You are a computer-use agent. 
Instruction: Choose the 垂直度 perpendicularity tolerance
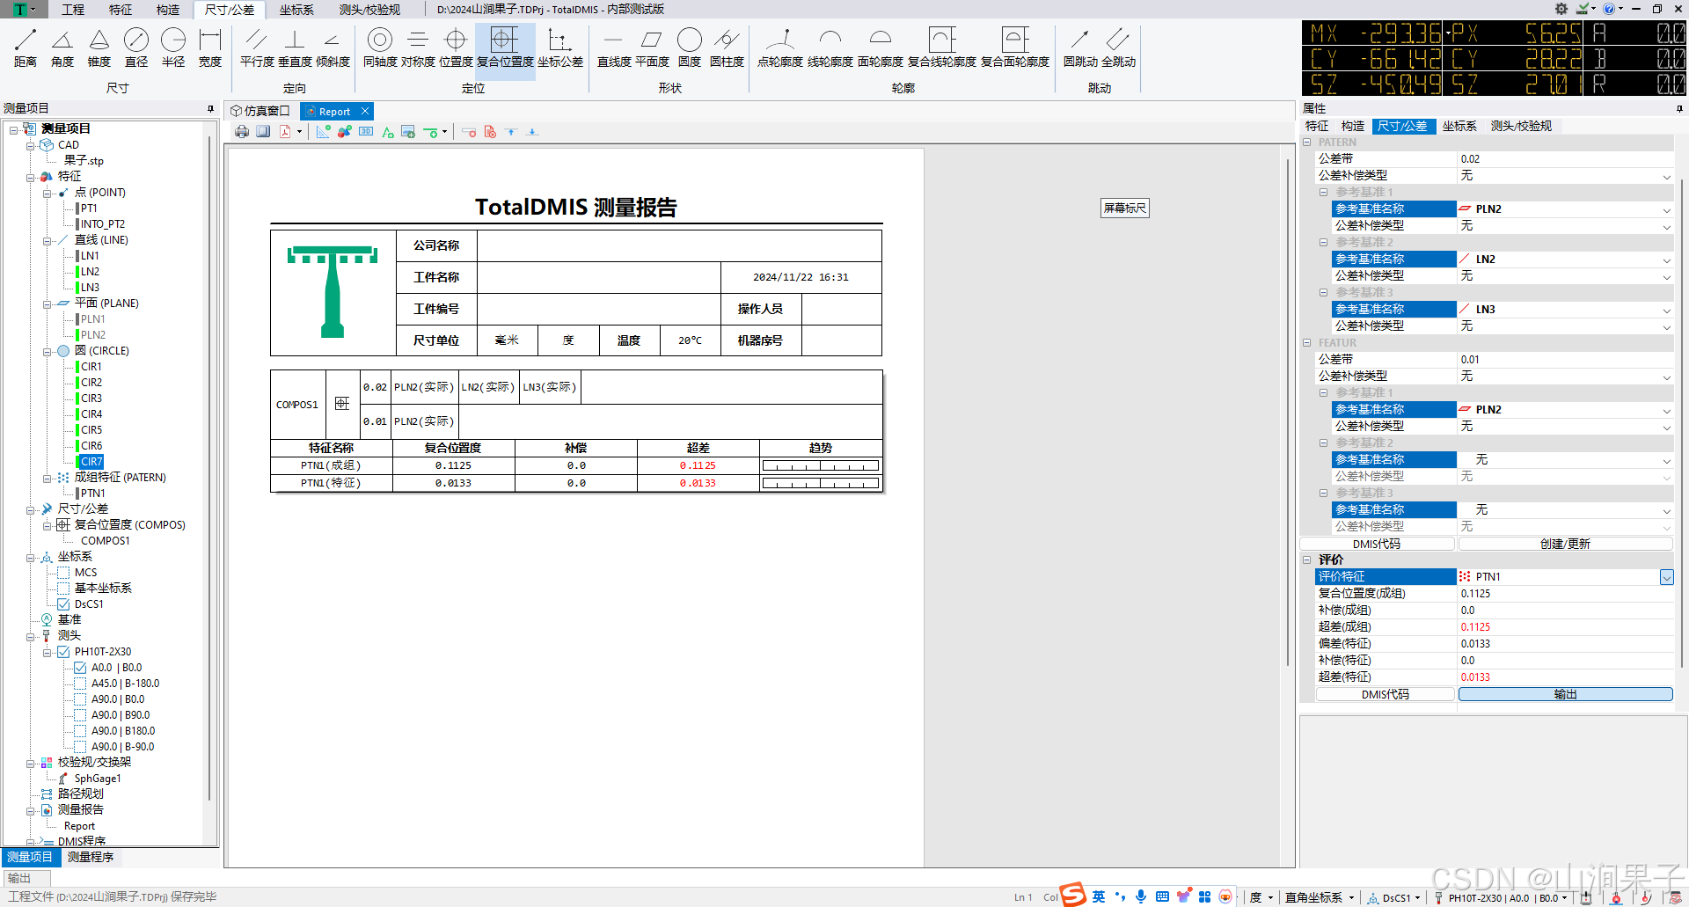(295, 48)
